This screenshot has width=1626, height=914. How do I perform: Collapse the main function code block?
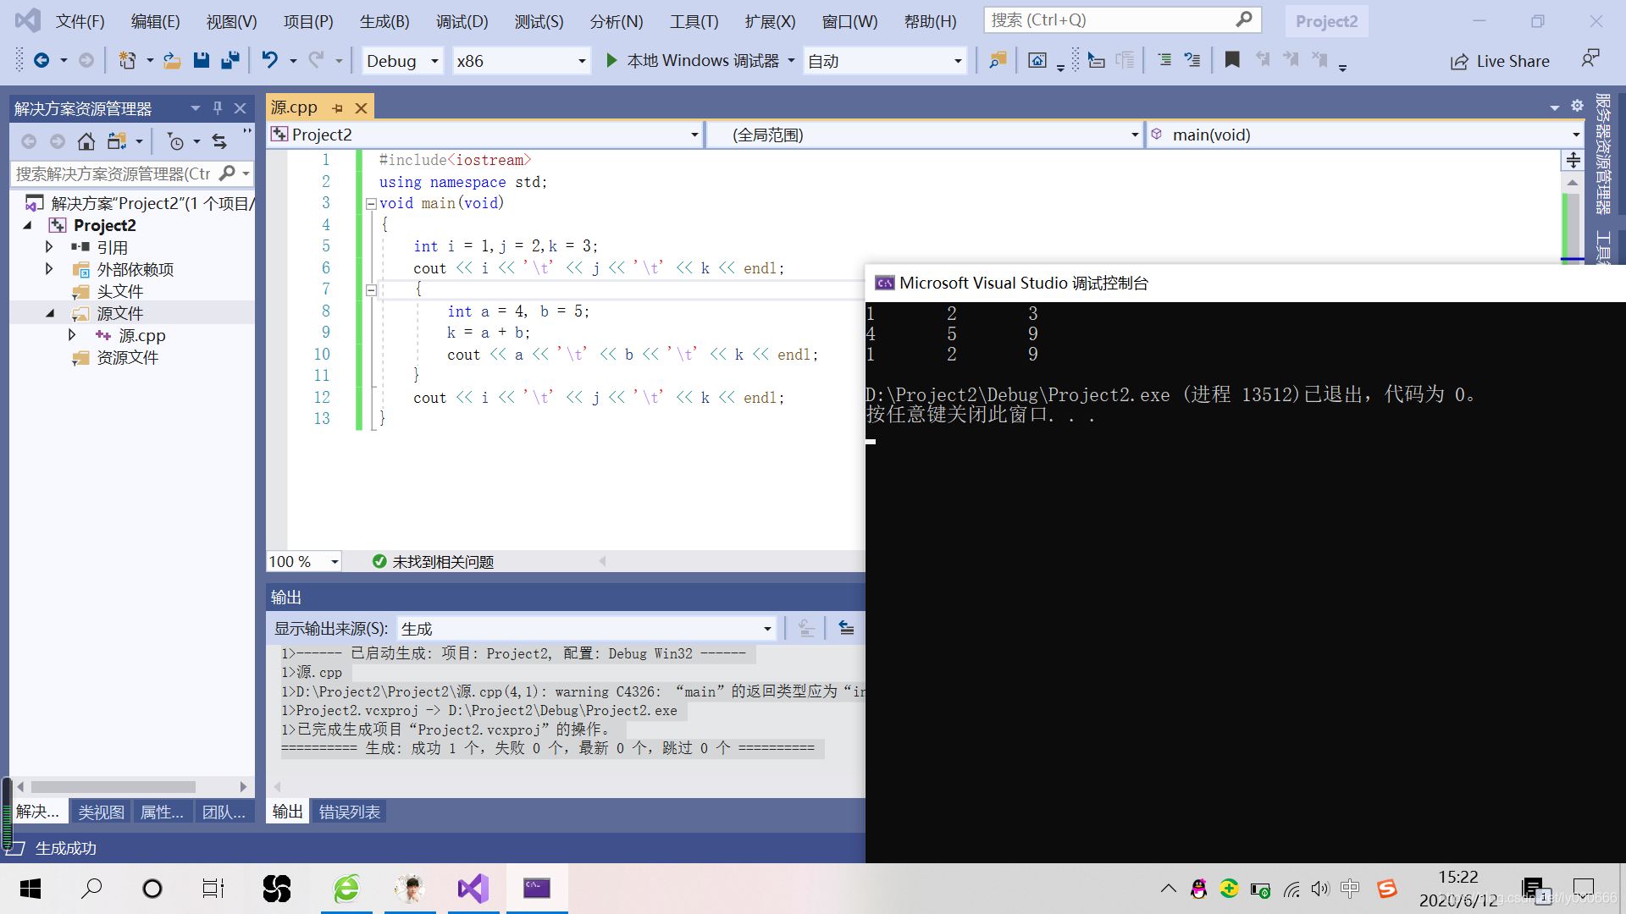371,204
